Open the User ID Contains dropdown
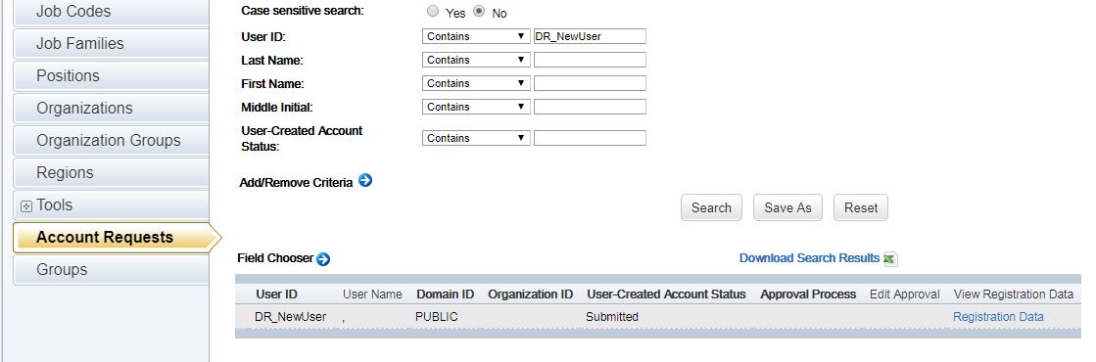This screenshot has width=1096, height=362. tap(476, 36)
